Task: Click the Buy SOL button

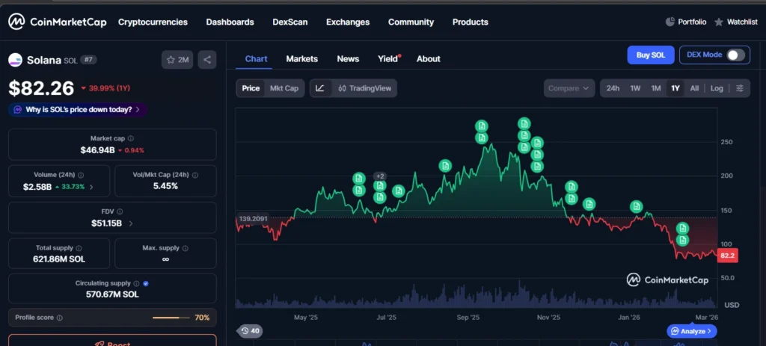Action: pos(650,55)
